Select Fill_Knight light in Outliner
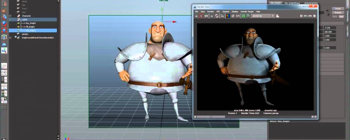 [x=30, y=27]
